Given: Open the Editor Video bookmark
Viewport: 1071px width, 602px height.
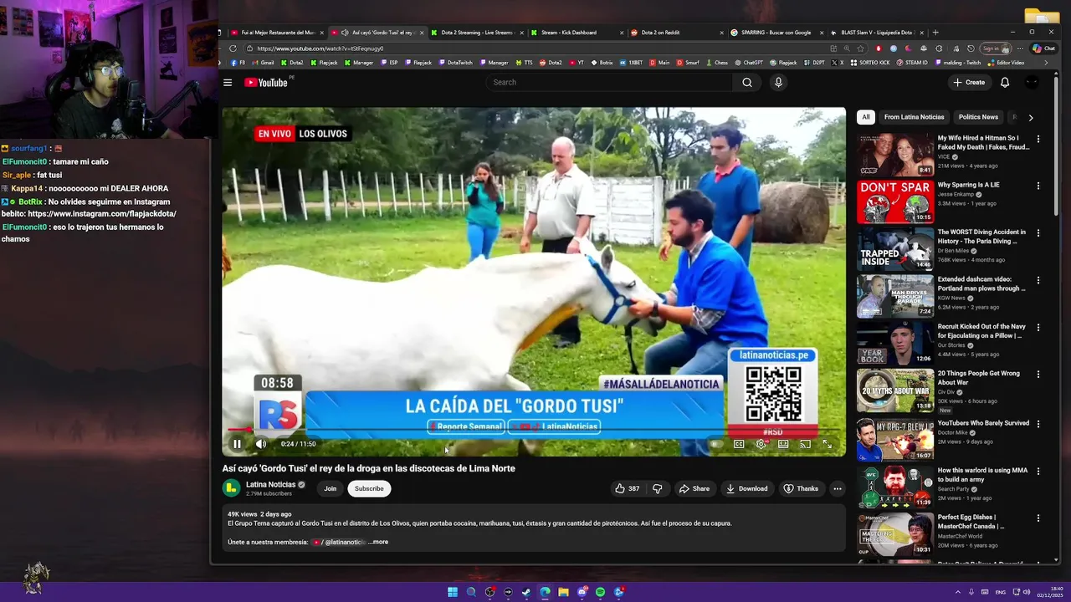Looking at the screenshot, I should 1007,63.
